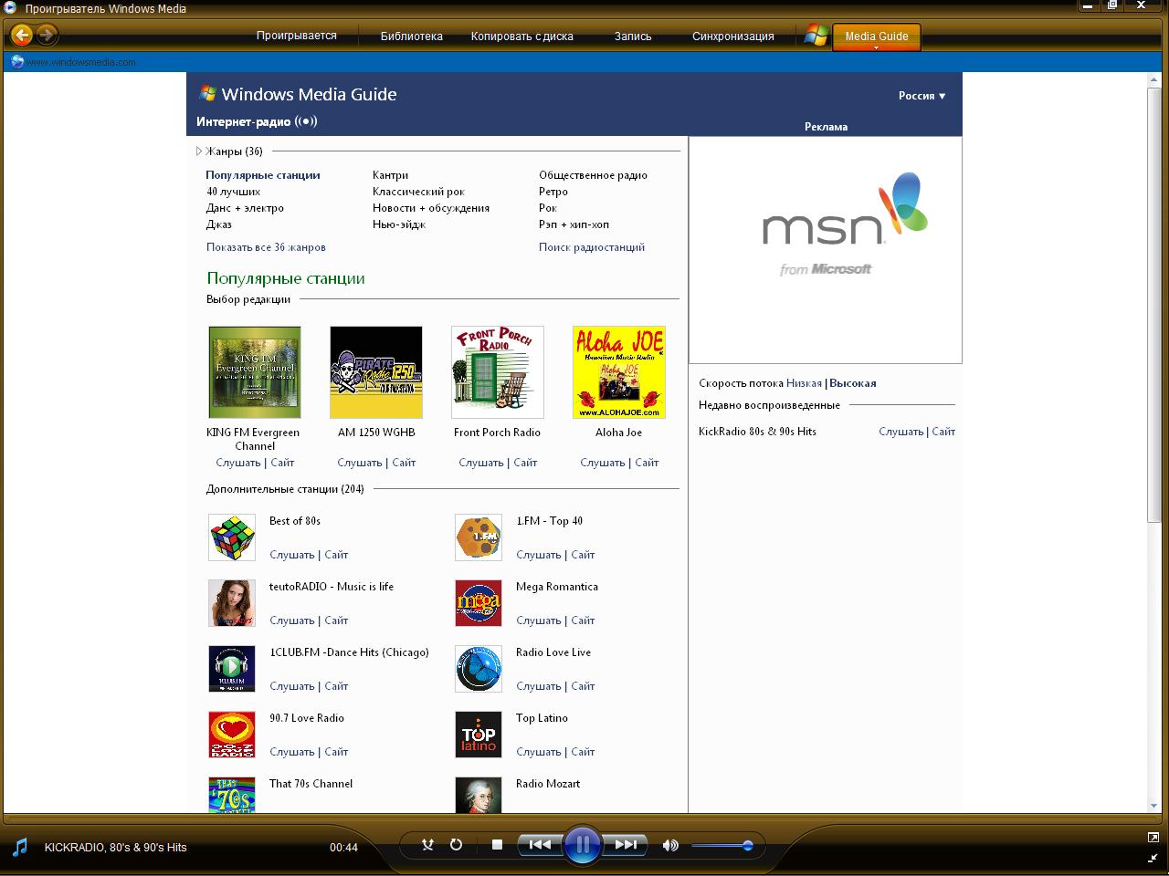Choose the Классический рок genre

tap(418, 192)
